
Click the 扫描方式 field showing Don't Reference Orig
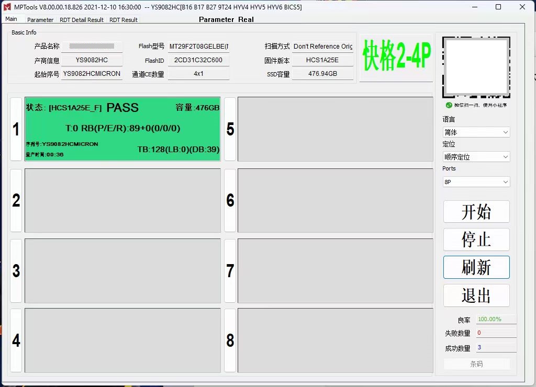(322, 46)
